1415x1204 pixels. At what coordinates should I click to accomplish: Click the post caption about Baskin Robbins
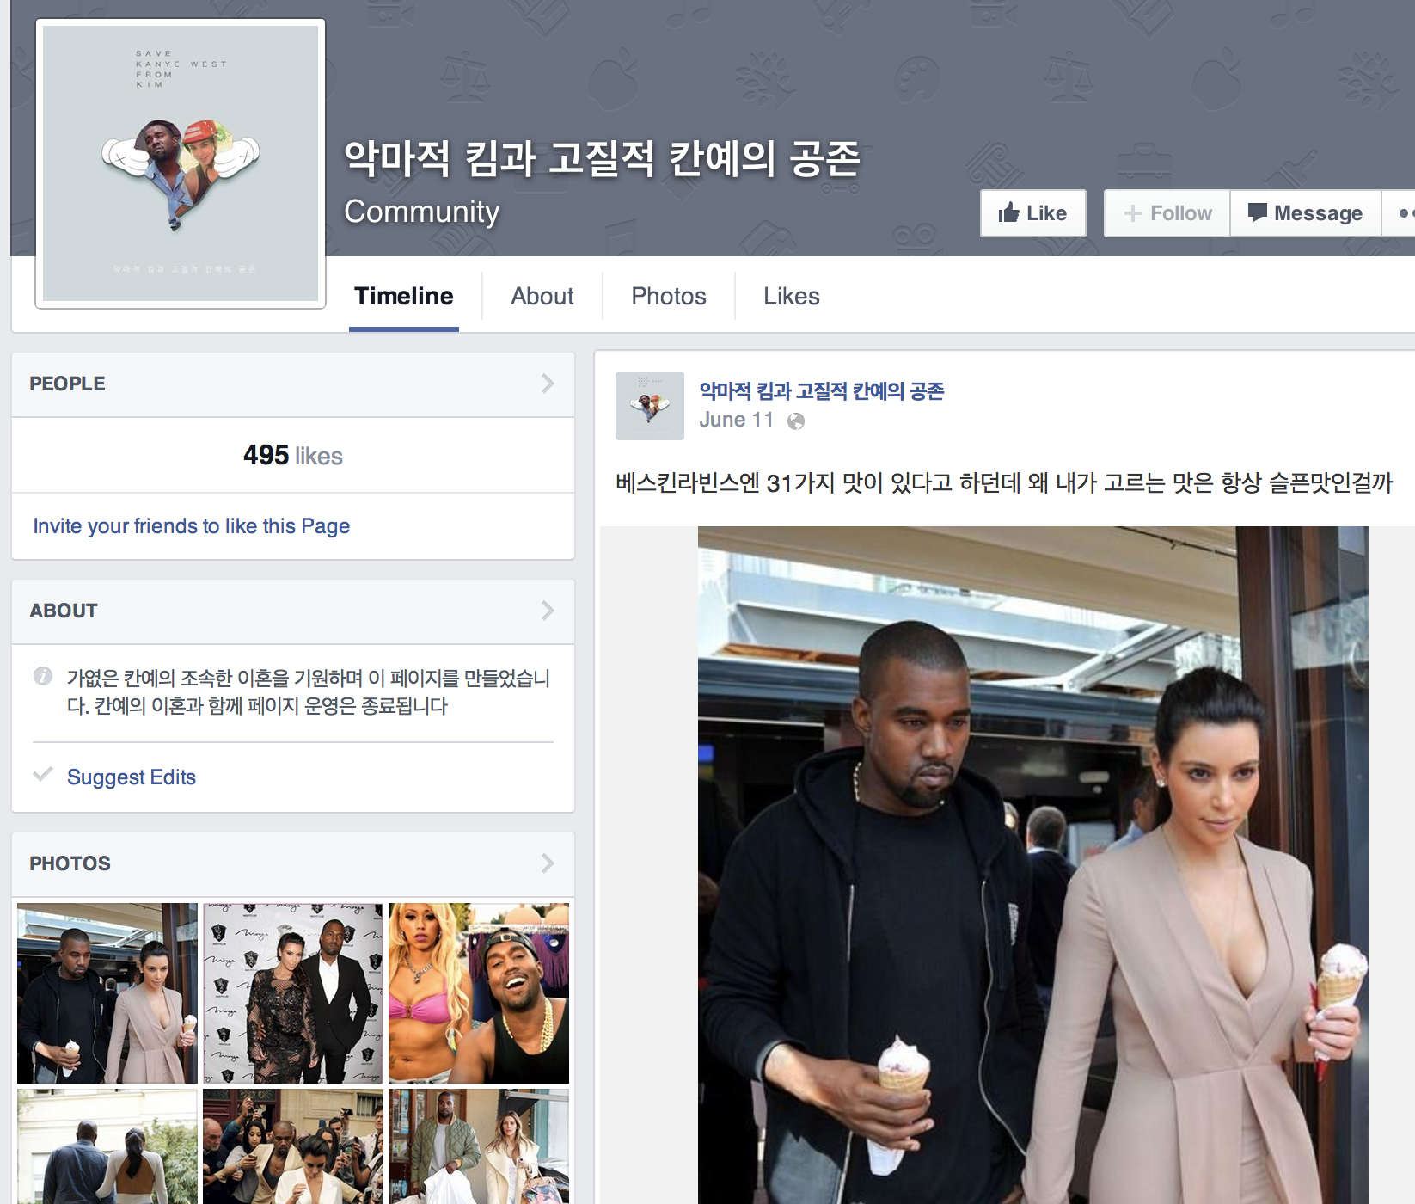point(1004,482)
